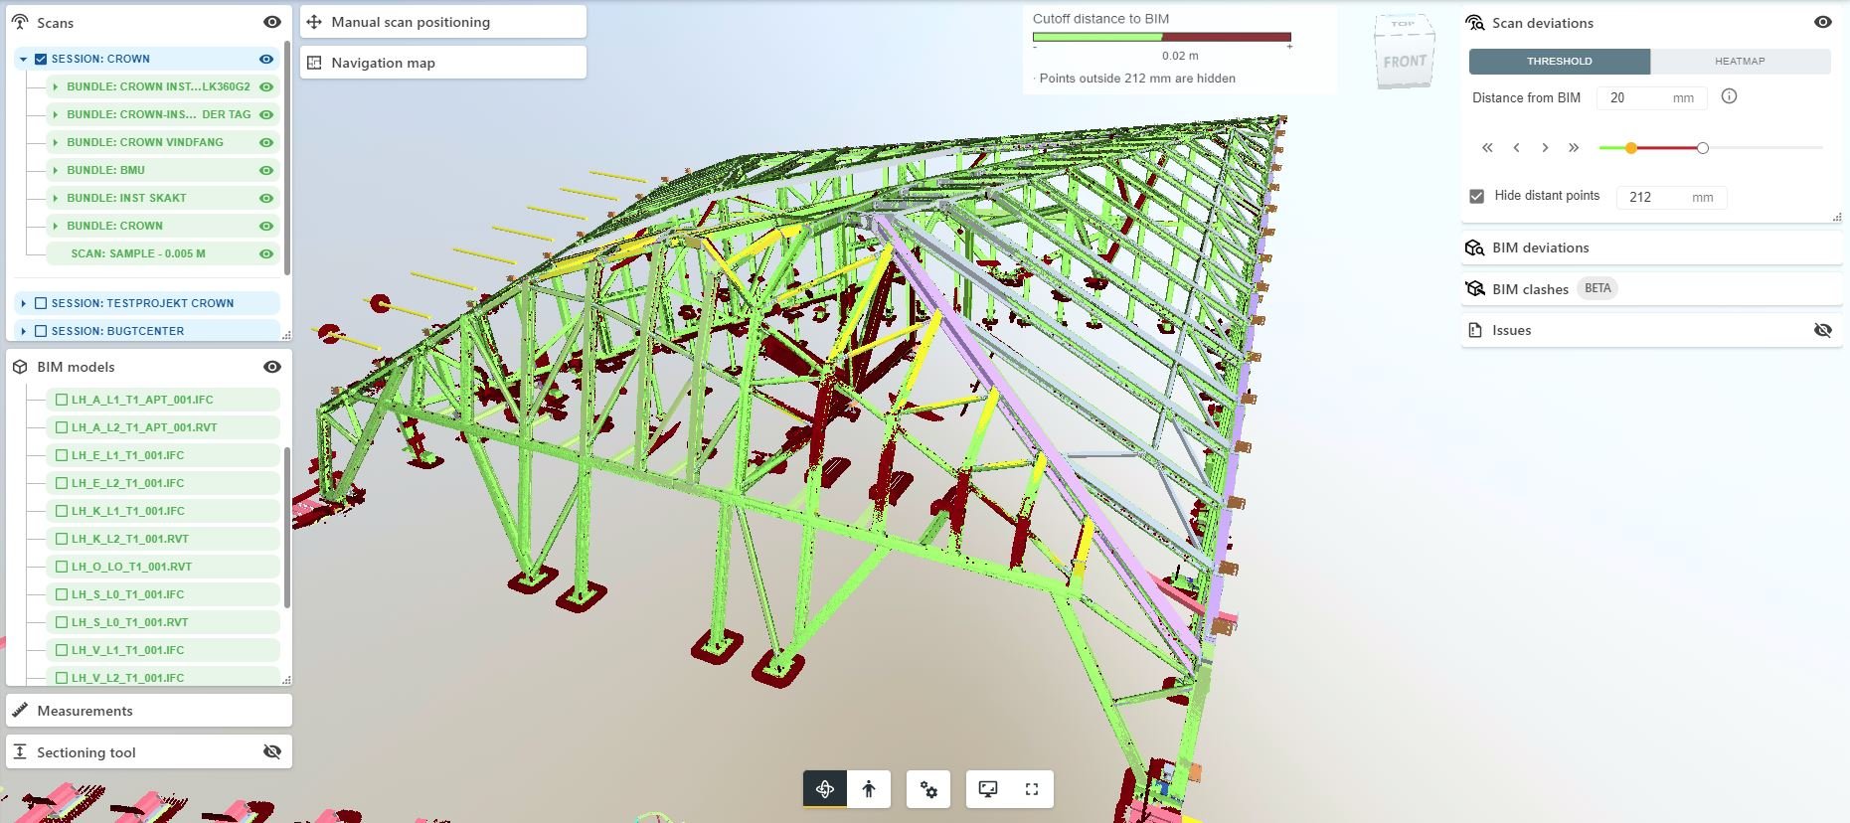Expand SESSION: BUGTCENTER arrow
Viewport: 1850px width, 823px height.
pos(23,331)
